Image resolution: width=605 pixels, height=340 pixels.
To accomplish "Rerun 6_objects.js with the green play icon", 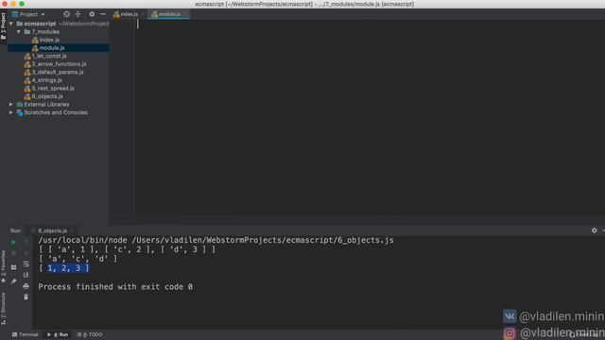I will point(13,243).
